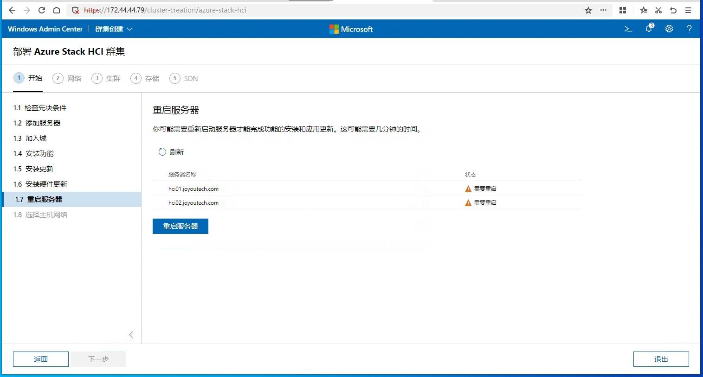Click the warning icon for hci02.joyoutech.com

468,203
